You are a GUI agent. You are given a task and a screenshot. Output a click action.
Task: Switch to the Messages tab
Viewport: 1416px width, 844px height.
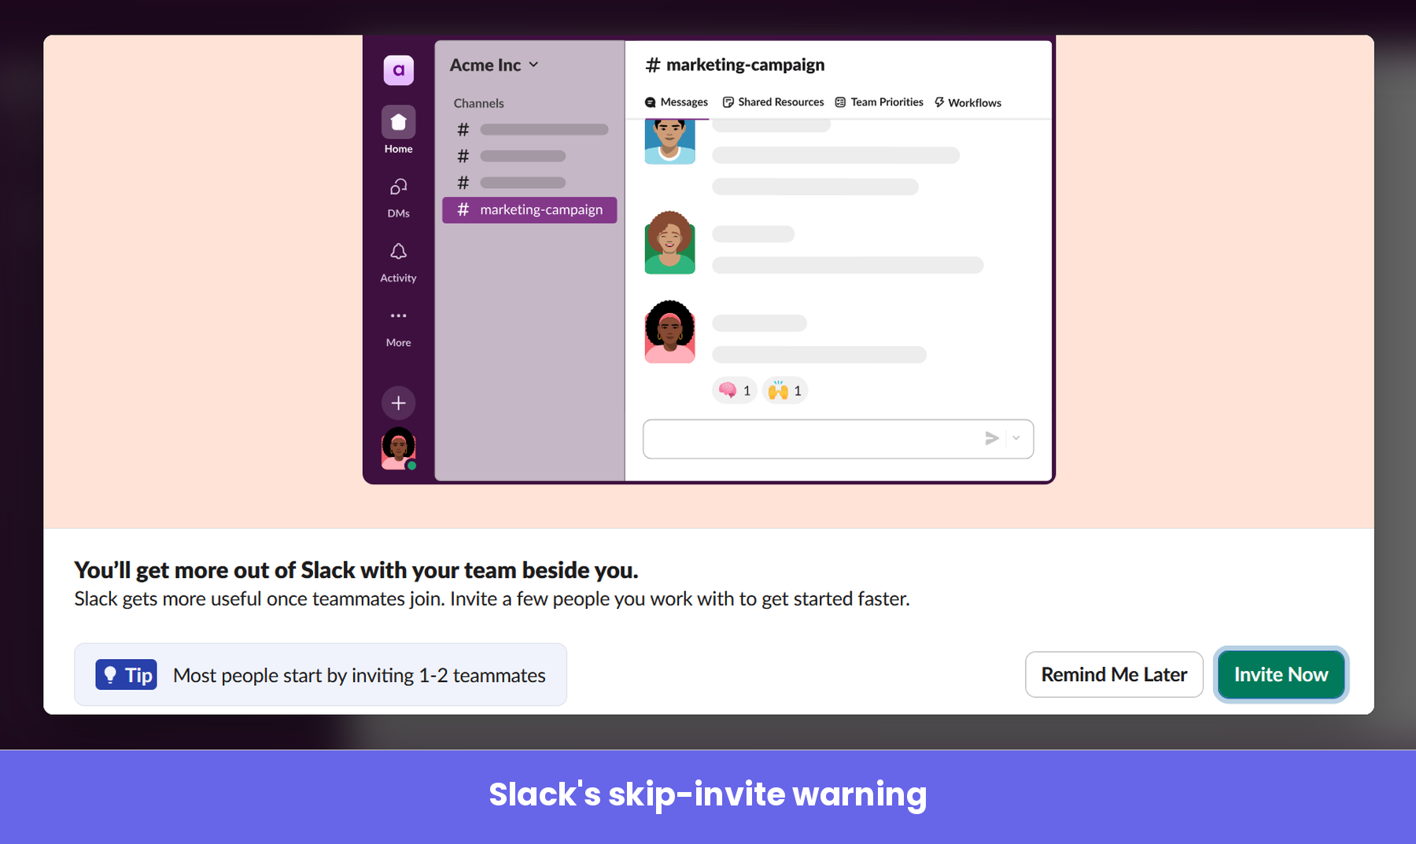(x=677, y=102)
